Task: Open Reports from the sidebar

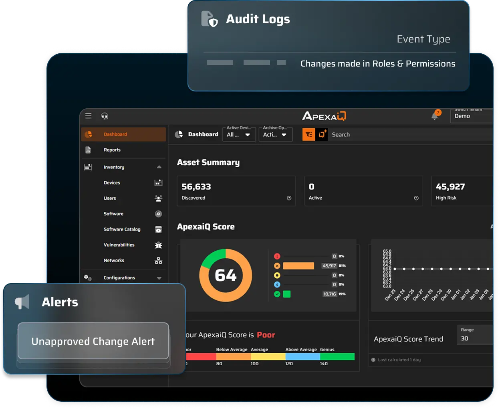Action: pos(112,150)
